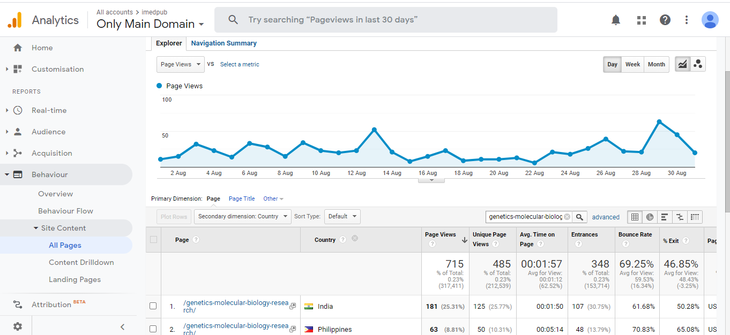This screenshot has width=730, height=335.
Task: Open the Google apps grid
Action: click(641, 20)
